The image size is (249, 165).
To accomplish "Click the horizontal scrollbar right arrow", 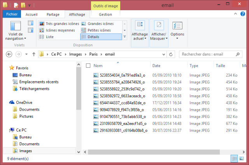I will pos(244,152).
